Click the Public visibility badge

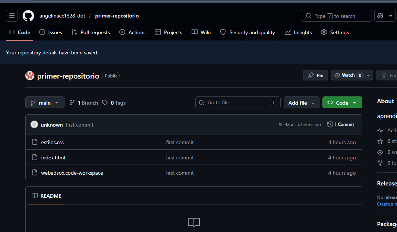coord(111,76)
